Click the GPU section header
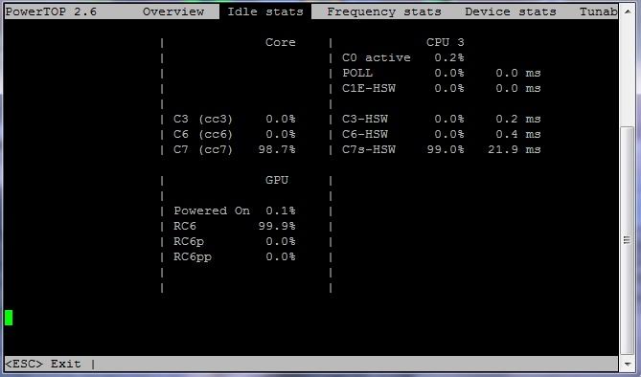This screenshot has height=377, width=641. click(x=277, y=180)
